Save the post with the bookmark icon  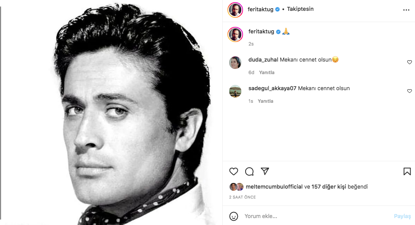tap(407, 171)
